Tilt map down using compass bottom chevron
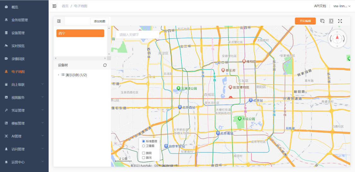The width and height of the screenshot is (355, 172). [337, 46]
